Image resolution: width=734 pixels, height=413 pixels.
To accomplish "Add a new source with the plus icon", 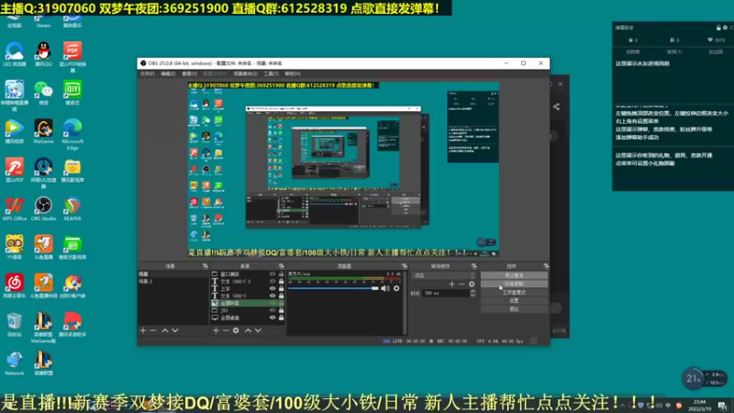I will (x=216, y=330).
